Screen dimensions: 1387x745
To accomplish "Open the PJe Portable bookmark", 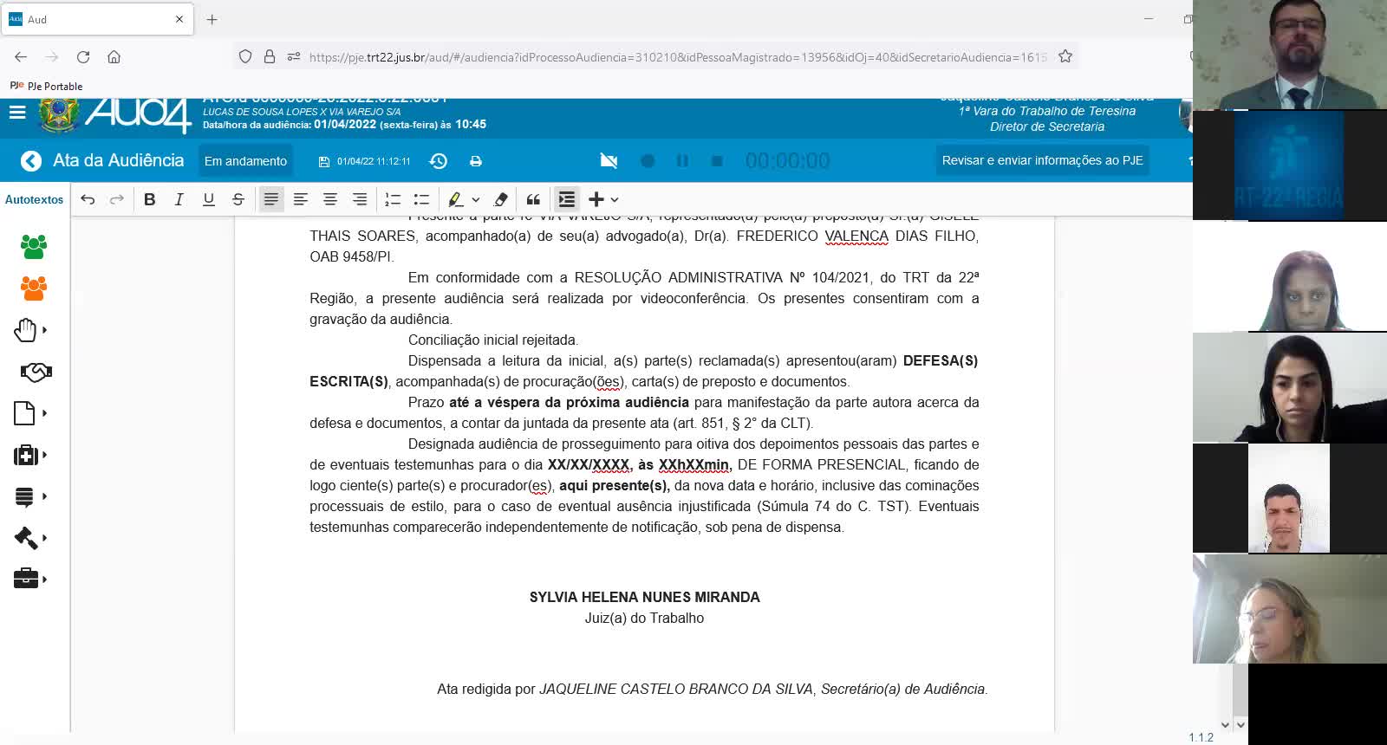I will pyautogui.click(x=47, y=87).
